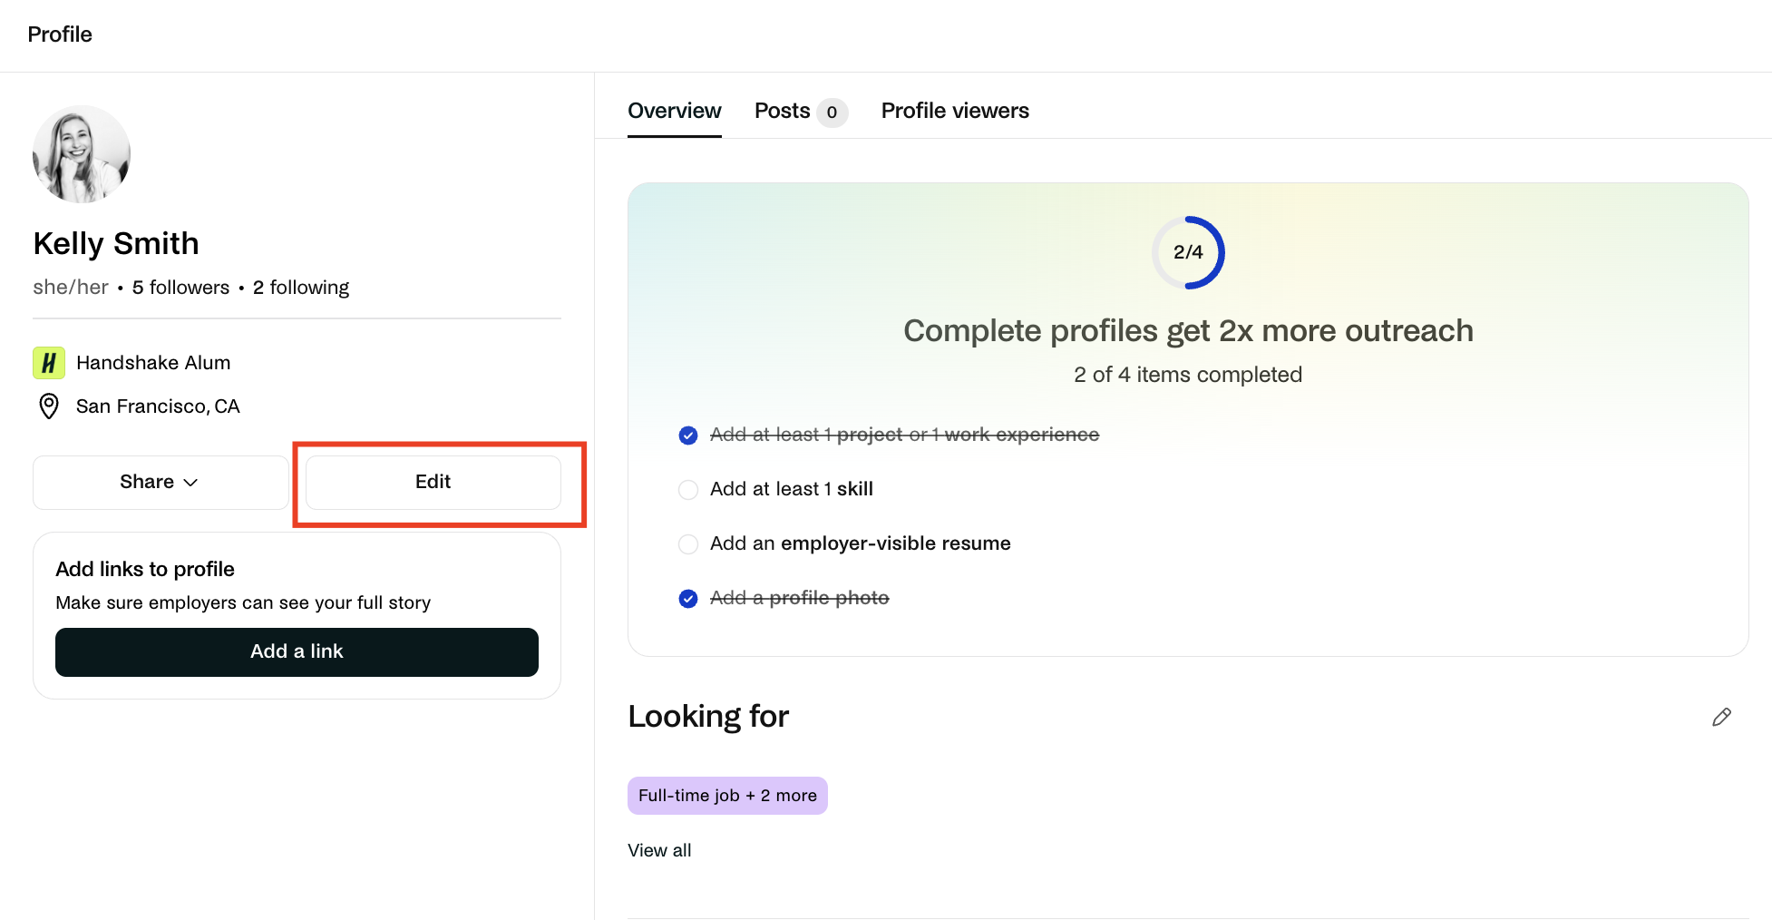Open the Profile viewers tab

(955, 111)
